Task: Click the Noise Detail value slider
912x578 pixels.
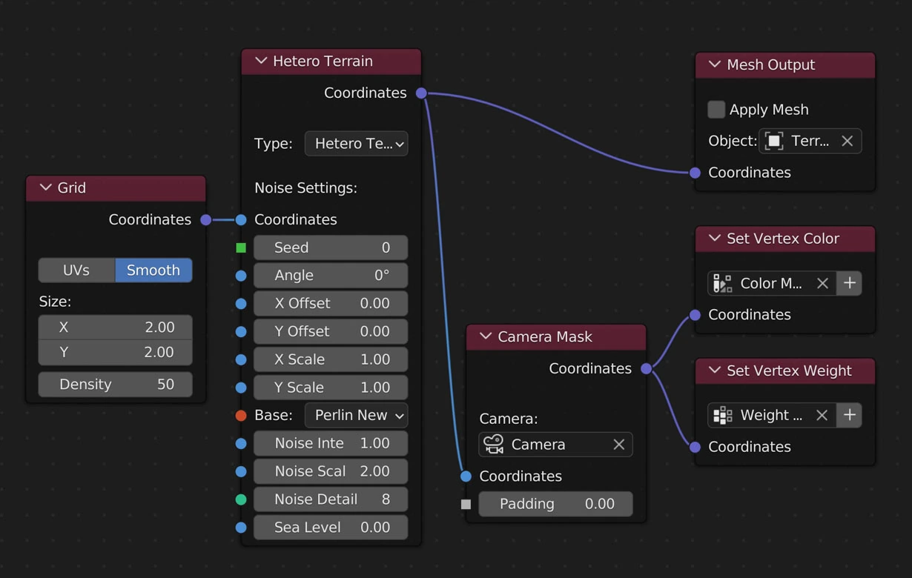Action: pos(331,499)
